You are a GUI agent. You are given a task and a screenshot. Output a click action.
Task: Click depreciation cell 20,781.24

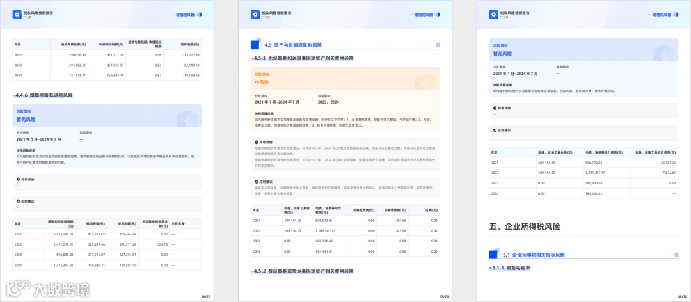[667, 163]
